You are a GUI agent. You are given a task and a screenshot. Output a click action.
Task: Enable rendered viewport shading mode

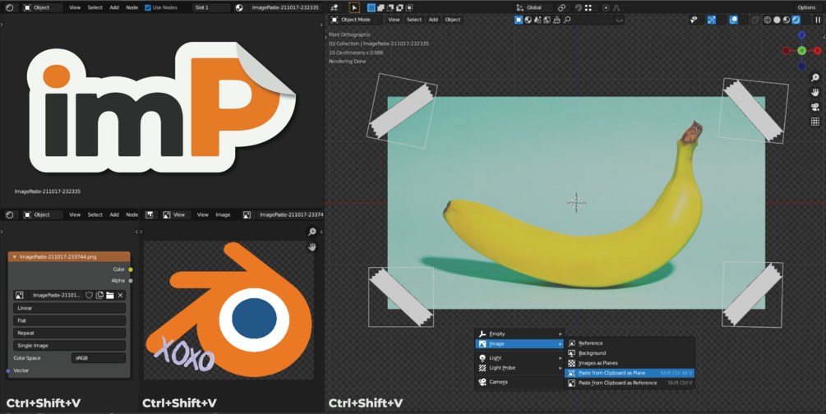796,20
